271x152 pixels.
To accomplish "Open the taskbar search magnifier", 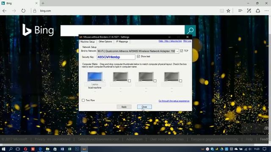I will pyautogui.click(x=11, y=149).
